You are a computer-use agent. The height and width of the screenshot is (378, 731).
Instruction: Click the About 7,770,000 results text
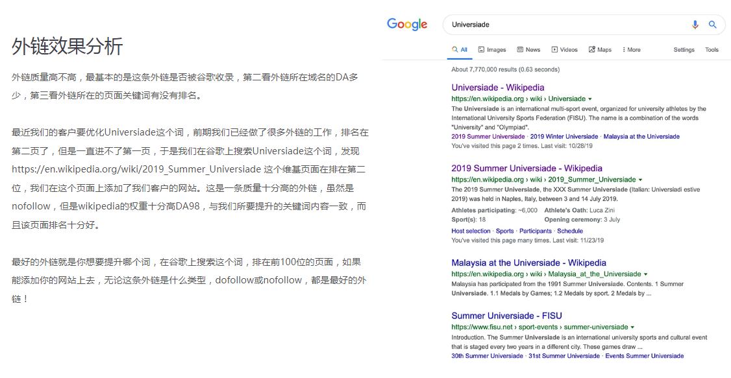[x=505, y=69]
